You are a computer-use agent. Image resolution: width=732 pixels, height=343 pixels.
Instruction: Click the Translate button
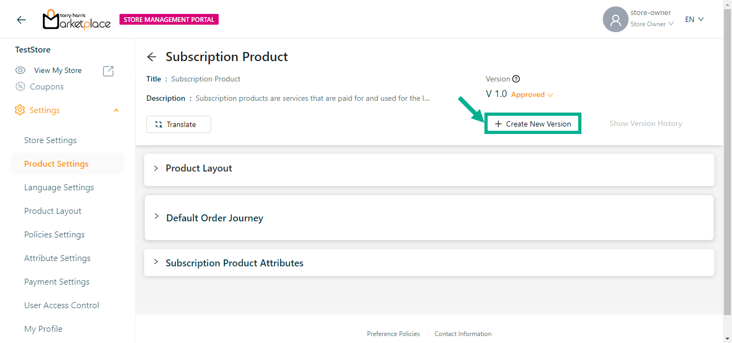click(x=178, y=124)
